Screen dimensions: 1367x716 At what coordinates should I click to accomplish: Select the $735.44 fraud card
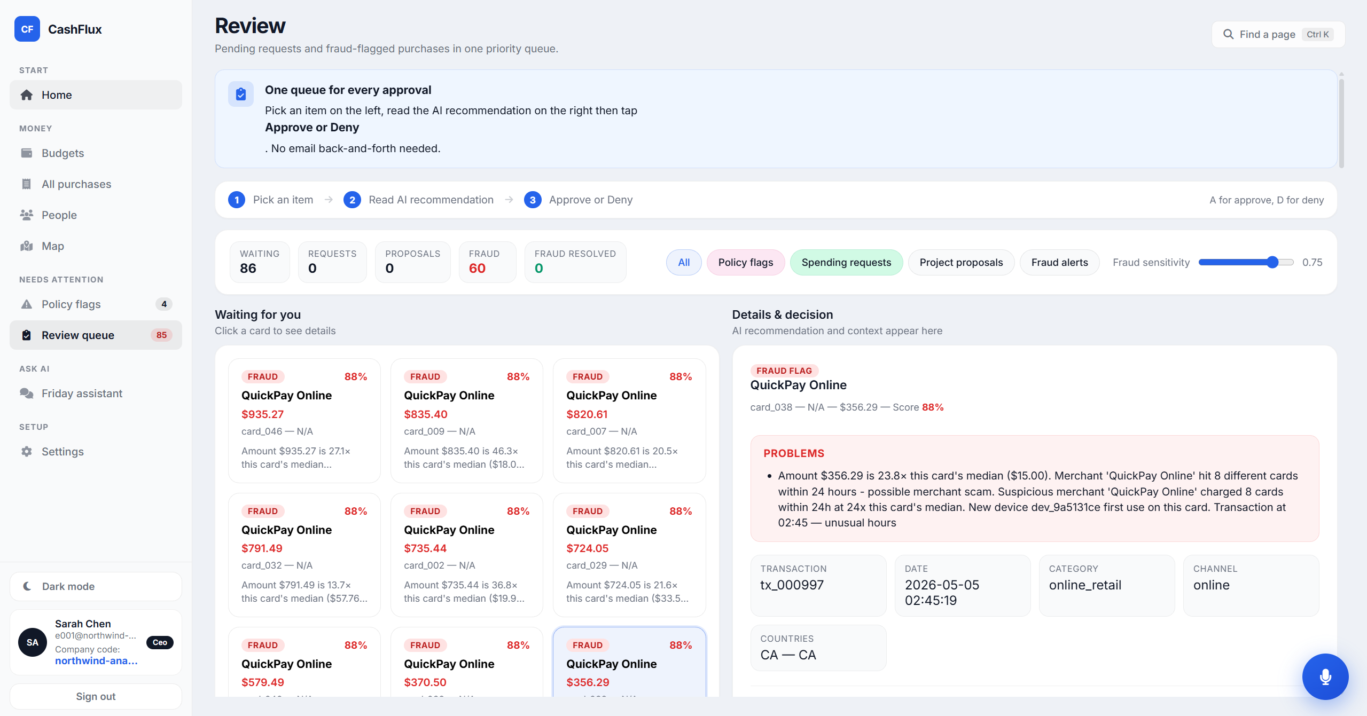tap(466, 555)
